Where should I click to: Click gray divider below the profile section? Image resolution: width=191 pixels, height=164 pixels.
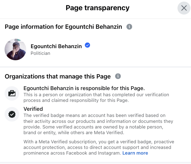(x=95, y=67)
